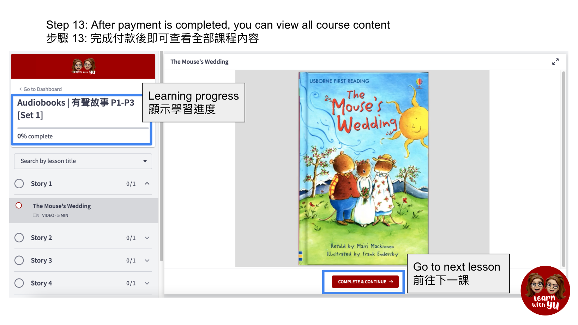This screenshot has width=578, height=325.
Task: Click the Story 1 0/1 count
Action: 131,184
